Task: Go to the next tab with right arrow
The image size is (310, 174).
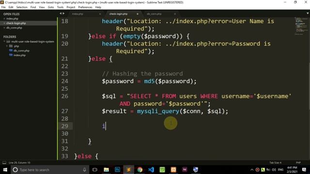Action: (63, 14)
